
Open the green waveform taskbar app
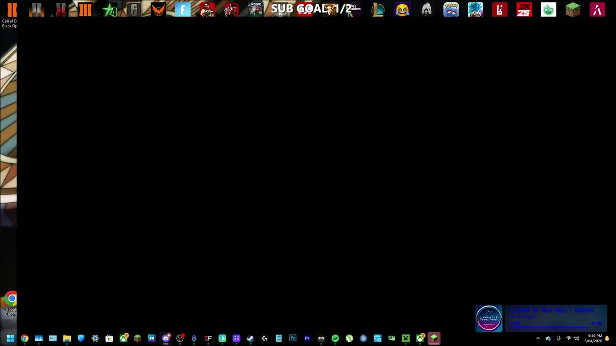point(222,338)
